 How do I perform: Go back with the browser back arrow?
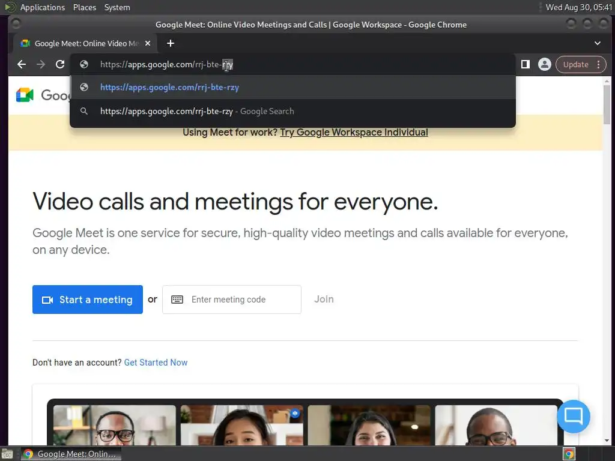(22, 64)
